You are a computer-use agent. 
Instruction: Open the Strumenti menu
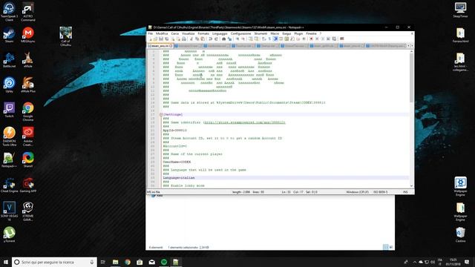pyautogui.click(x=261, y=33)
